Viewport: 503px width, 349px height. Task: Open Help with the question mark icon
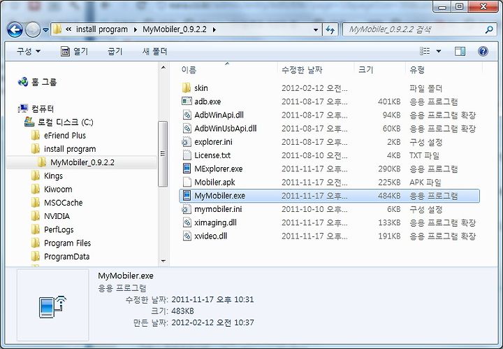click(483, 51)
